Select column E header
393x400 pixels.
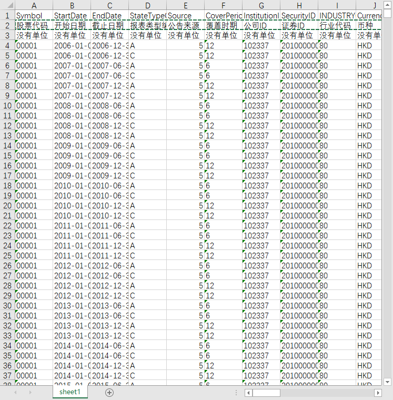click(185, 5)
